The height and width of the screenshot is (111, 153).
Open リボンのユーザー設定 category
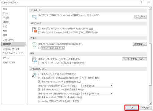click(x=14, y=49)
